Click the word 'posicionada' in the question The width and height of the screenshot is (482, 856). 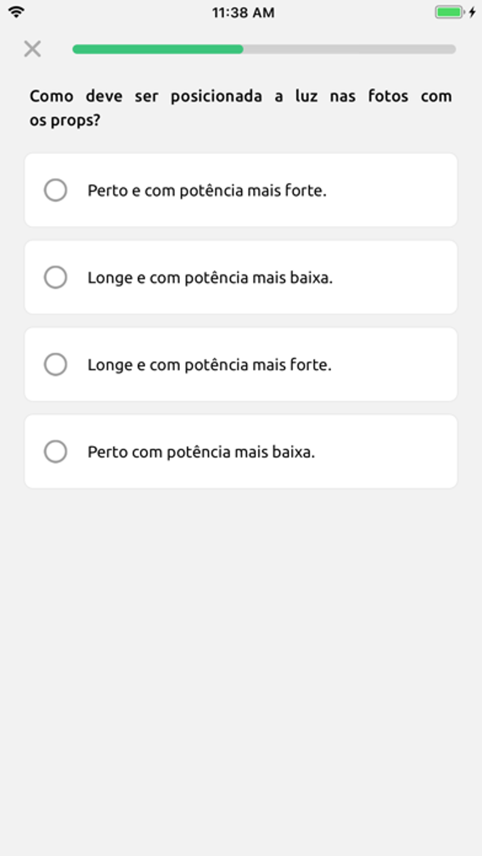(216, 96)
